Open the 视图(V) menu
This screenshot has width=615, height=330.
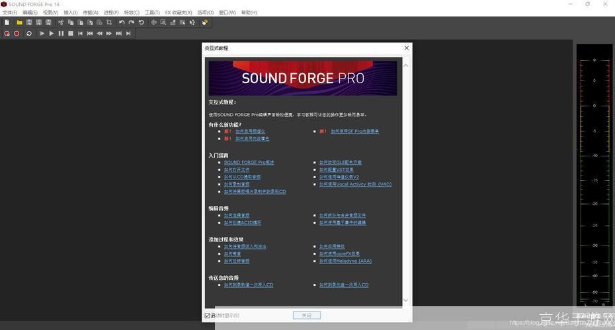coord(51,13)
